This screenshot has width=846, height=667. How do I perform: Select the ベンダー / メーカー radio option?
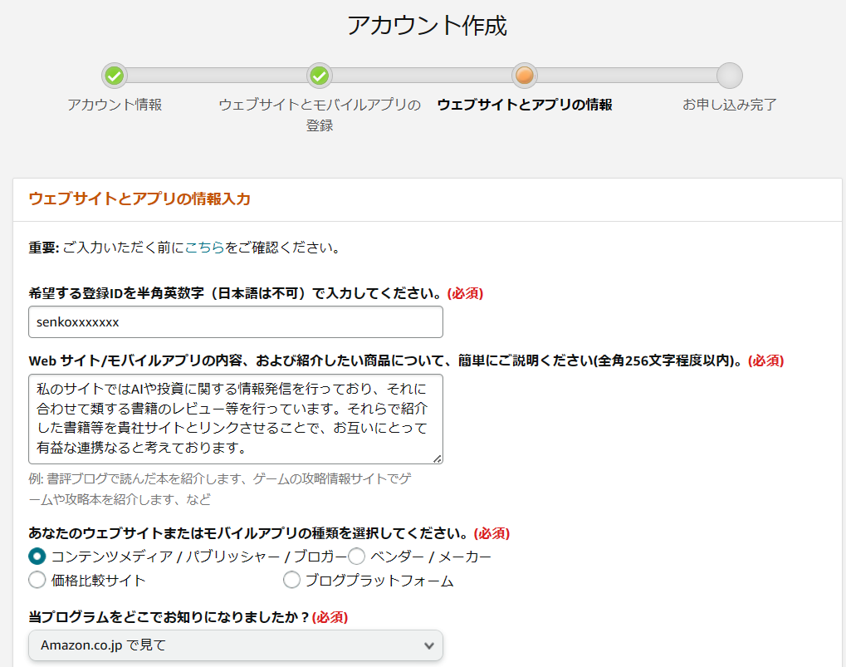pyautogui.click(x=357, y=556)
